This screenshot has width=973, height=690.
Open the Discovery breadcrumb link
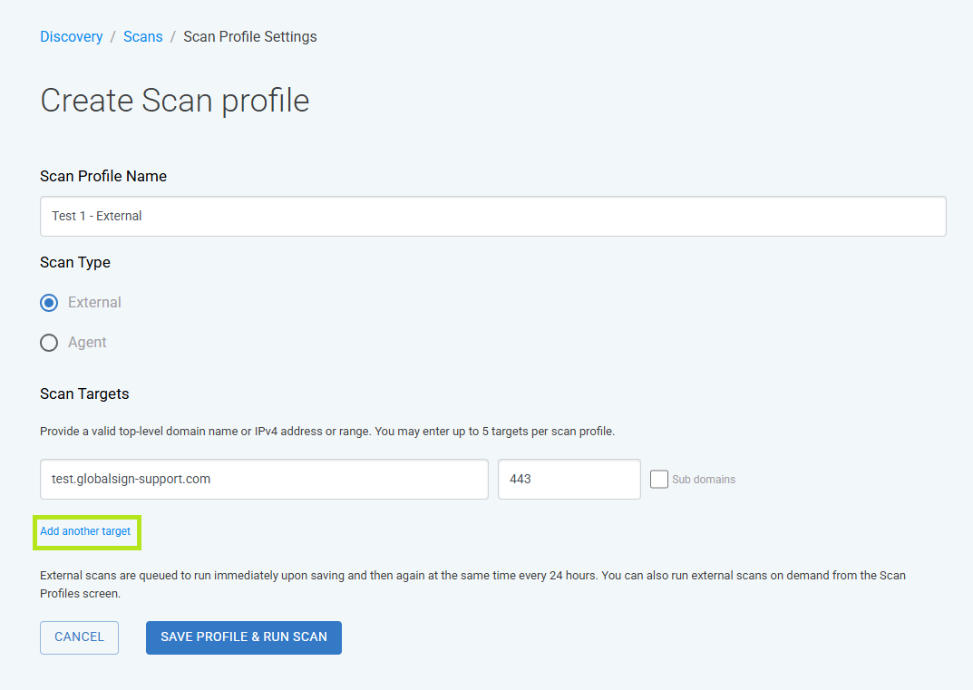(72, 36)
